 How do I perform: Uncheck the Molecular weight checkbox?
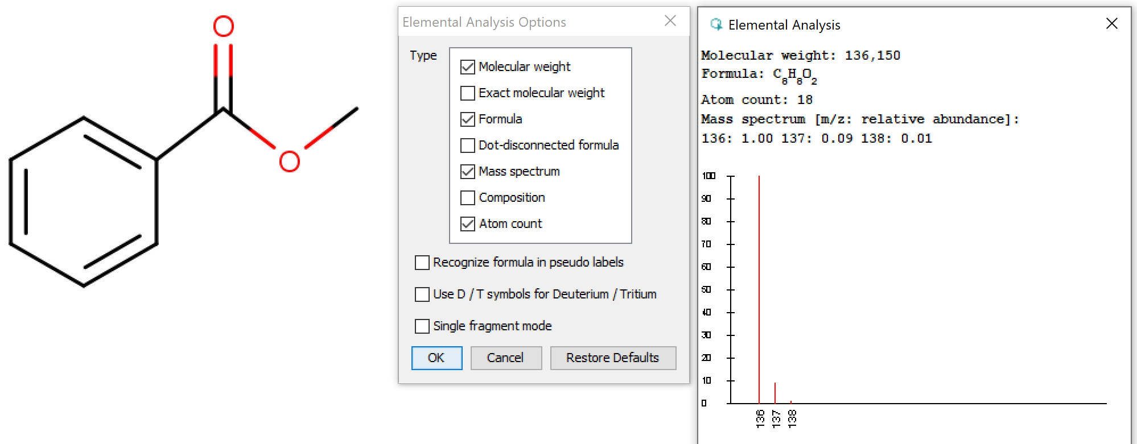click(467, 67)
